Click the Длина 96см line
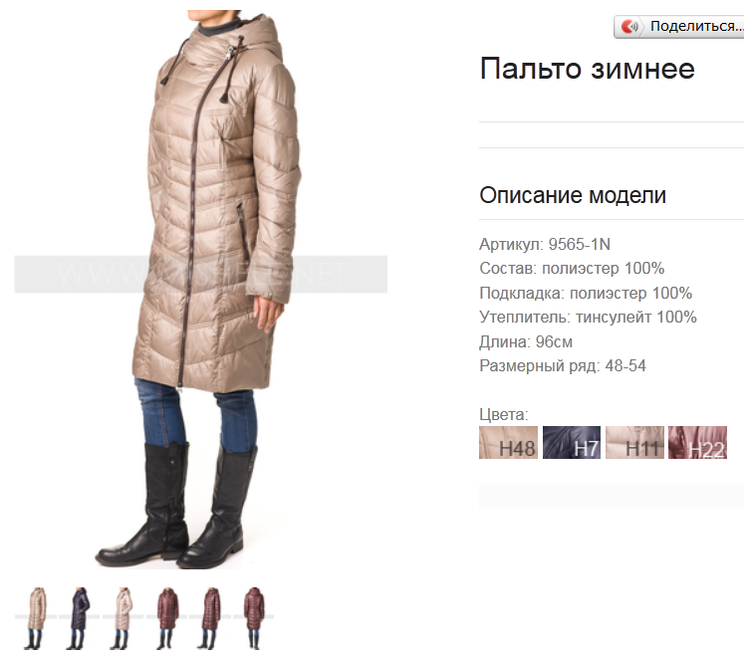The width and height of the screenshot is (744, 655). pos(526,341)
